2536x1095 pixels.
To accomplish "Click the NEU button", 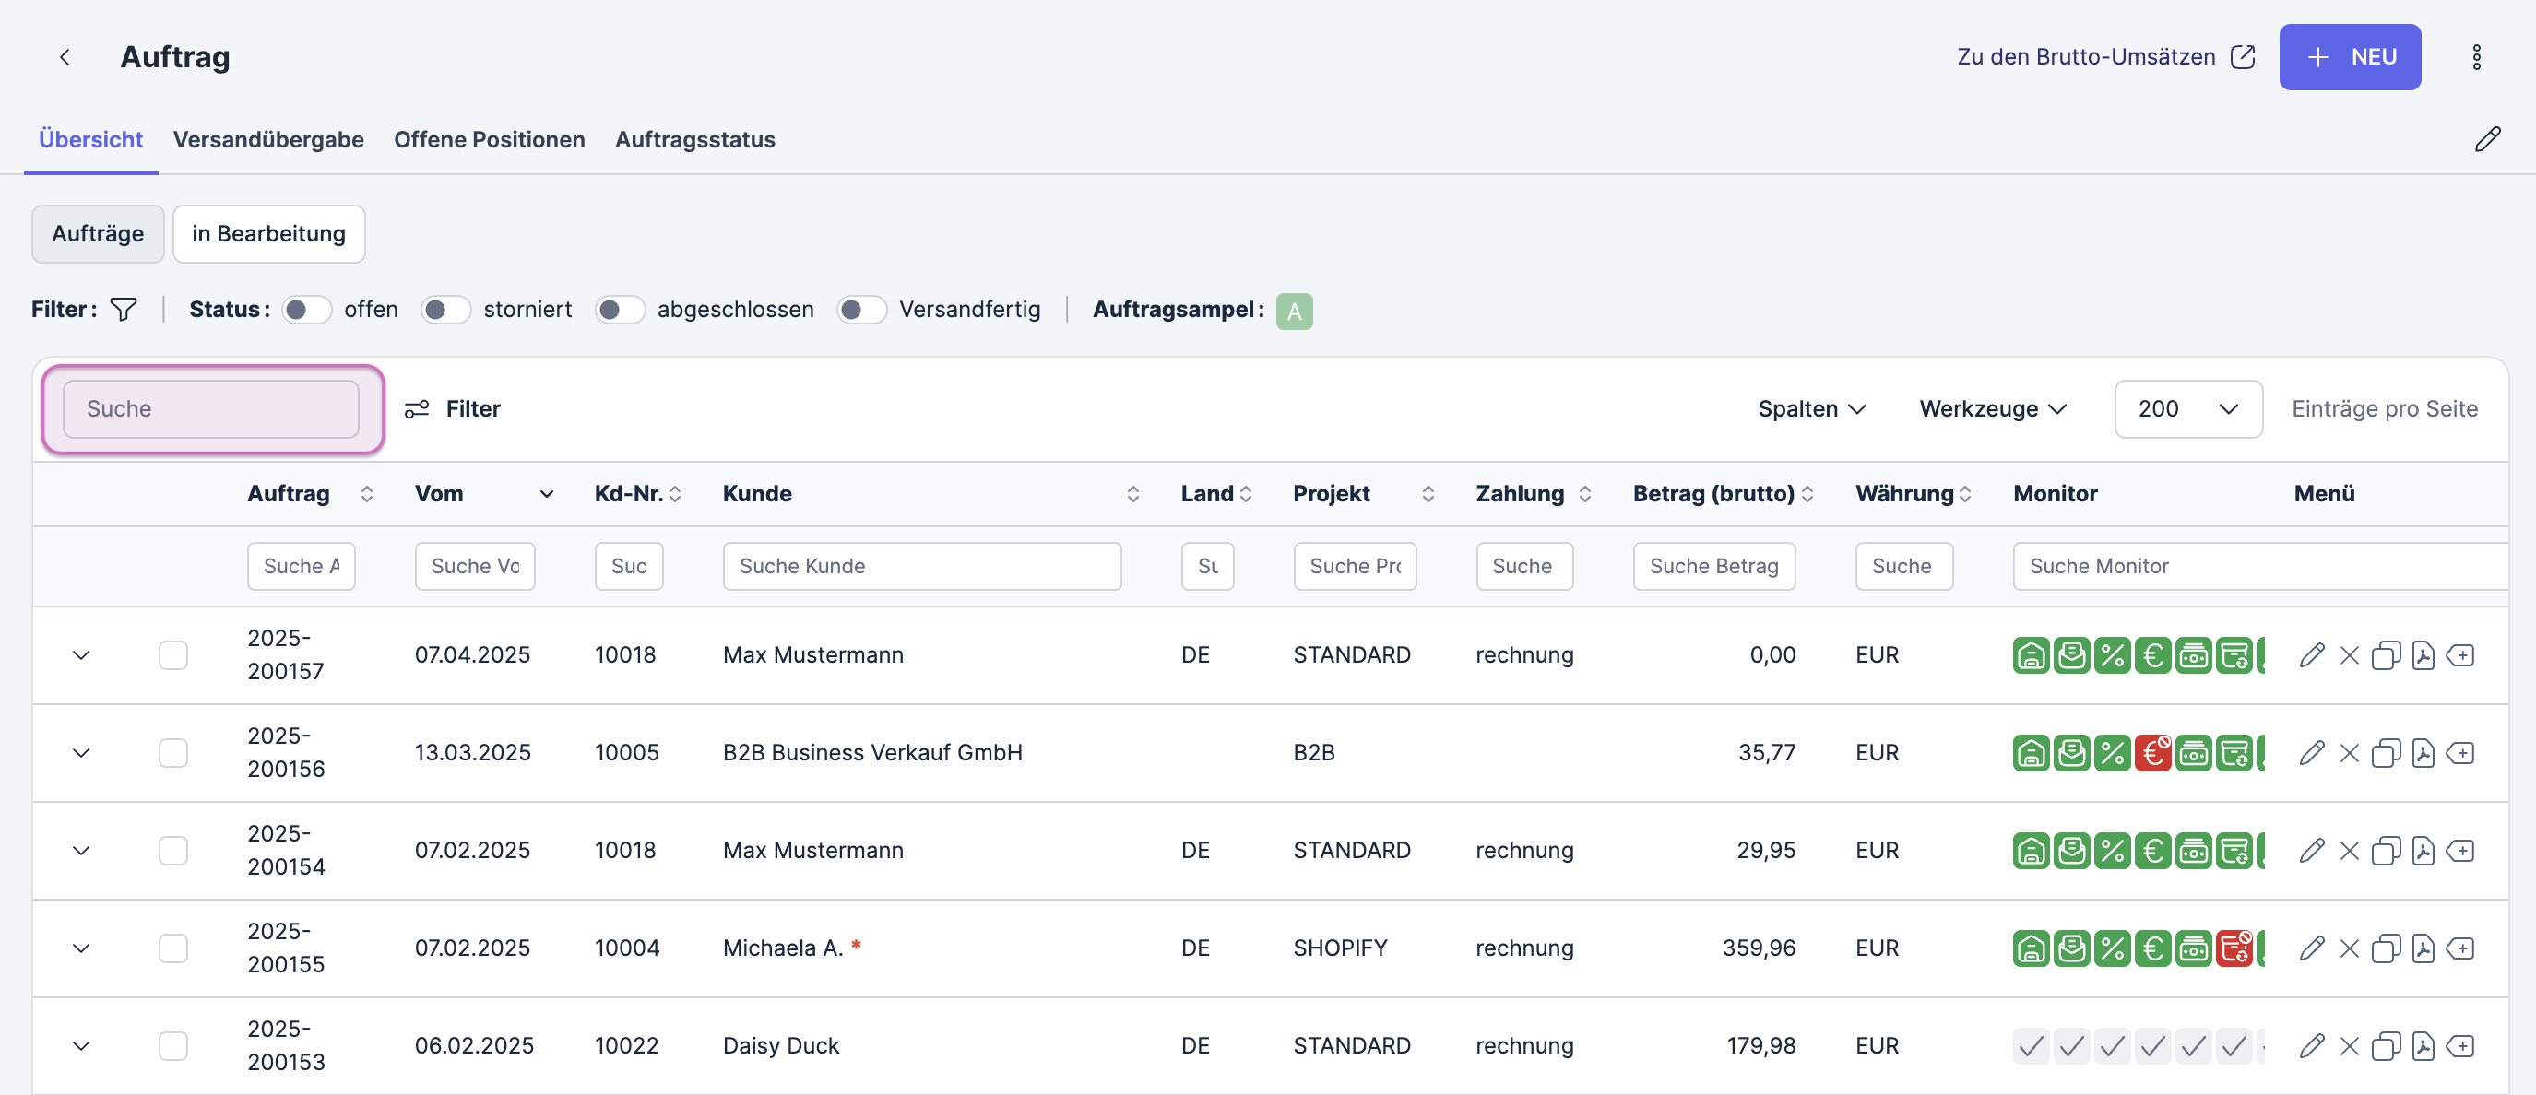I will (2349, 57).
